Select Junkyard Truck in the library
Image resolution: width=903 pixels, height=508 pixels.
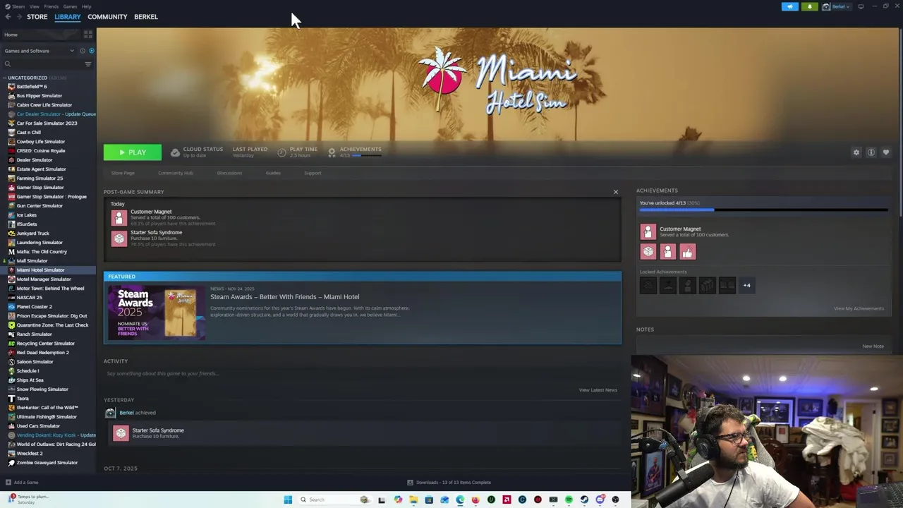pos(32,234)
